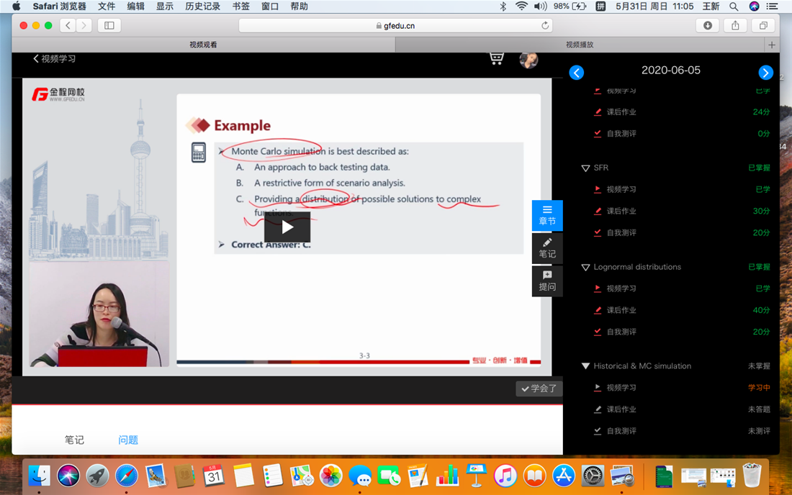The width and height of the screenshot is (792, 495).
Task: Mark lesson as learned with 学会了
Action: pyautogui.click(x=539, y=389)
